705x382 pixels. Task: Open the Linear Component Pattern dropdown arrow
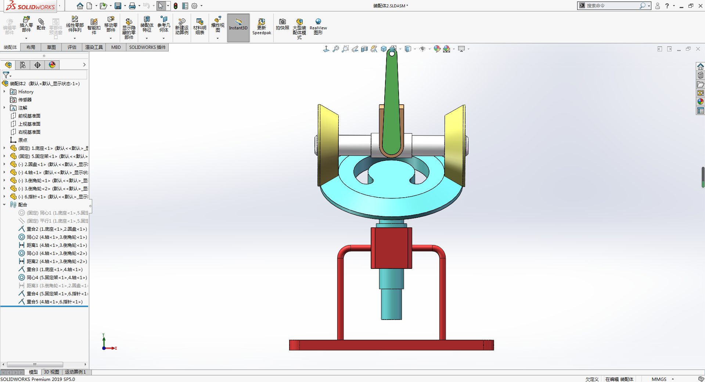(x=75, y=38)
